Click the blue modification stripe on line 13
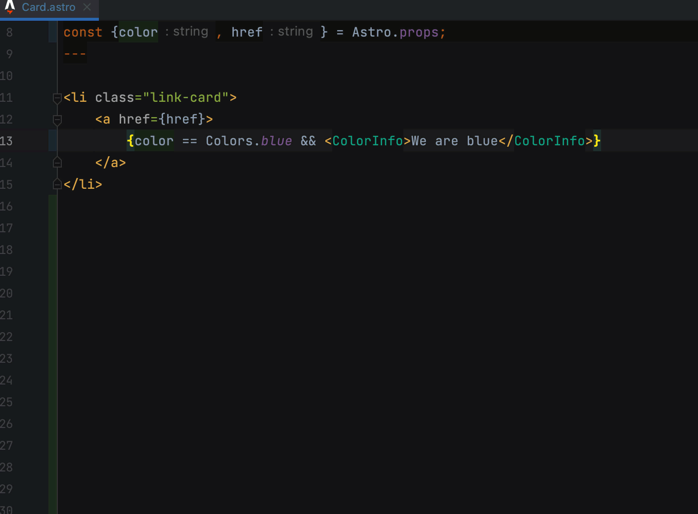This screenshot has width=698, height=514. point(53,141)
